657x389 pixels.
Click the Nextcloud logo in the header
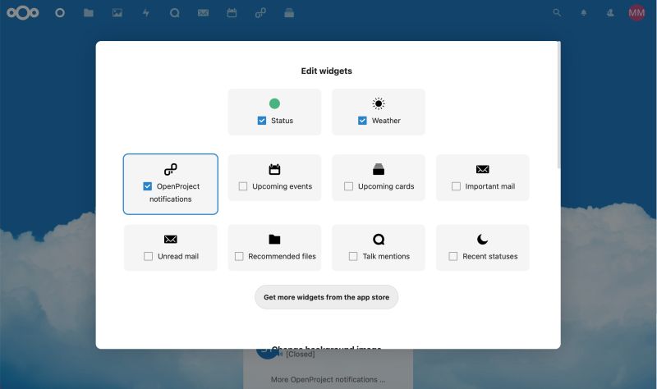pos(23,13)
